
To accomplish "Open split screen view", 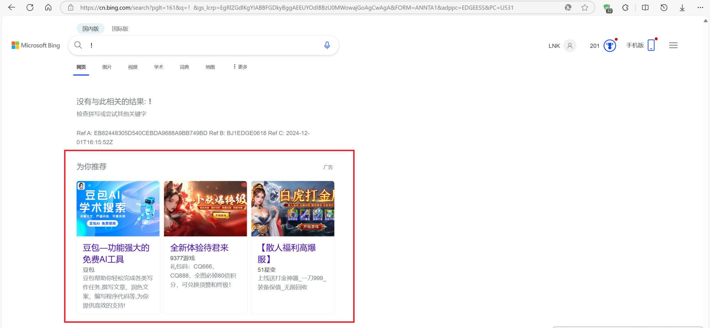I will pos(645,7).
